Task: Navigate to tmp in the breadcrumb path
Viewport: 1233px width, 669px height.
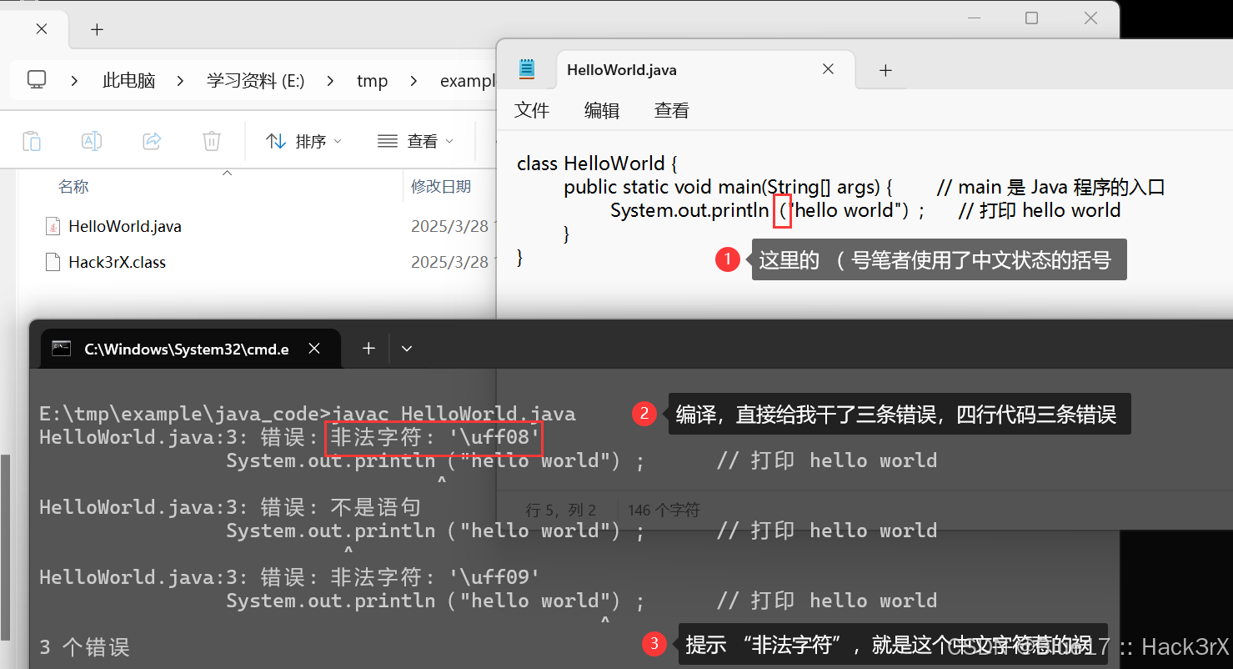Action: point(372,80)
